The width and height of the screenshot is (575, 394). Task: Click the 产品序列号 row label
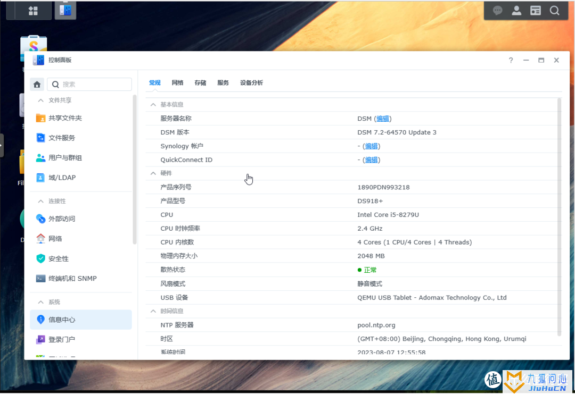pyautogui.click(x=176, y=188)
